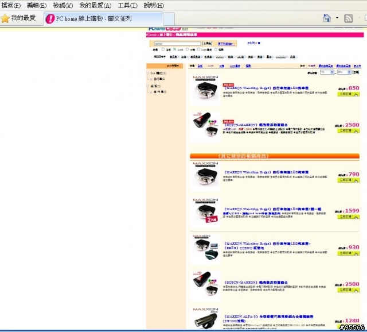Image resolution: width=367 pixels, height=332 pixels.
Task: Open second DOSUN-MAXXON title link below orange banner
Action: (x=256, y=283)
